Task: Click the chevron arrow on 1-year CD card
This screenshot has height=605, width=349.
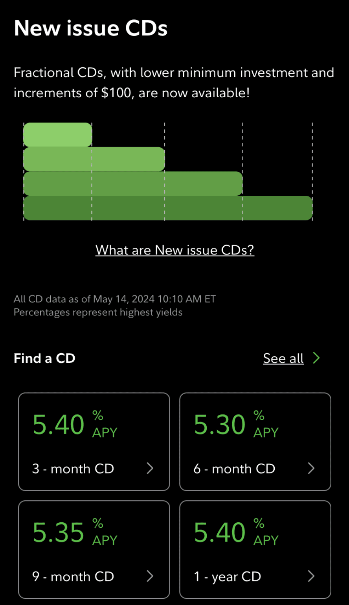Action: tap(311, 577)
